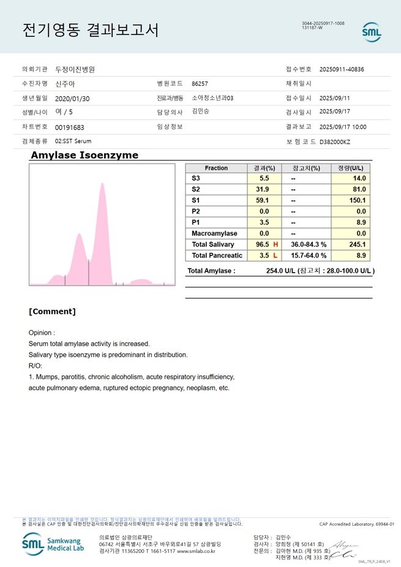Select S1 result value 59.1
This screenshot has width=401, height=567.
tap(263, 200)
